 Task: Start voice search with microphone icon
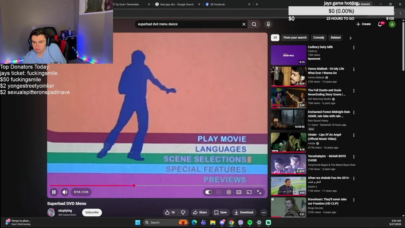click(268, 24)
